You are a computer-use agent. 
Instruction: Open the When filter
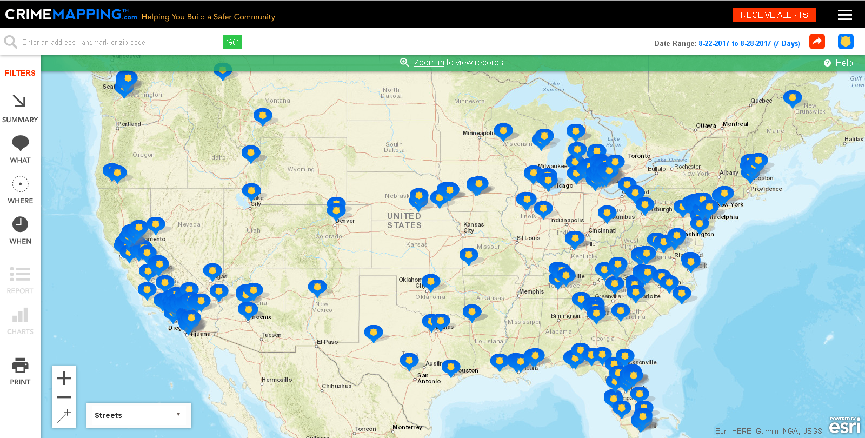pos(20,230)
